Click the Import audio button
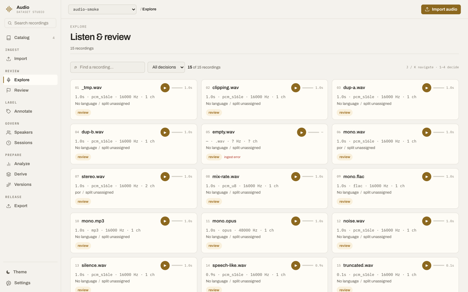This screenshot has height=292, width=468. pos(441,9)
